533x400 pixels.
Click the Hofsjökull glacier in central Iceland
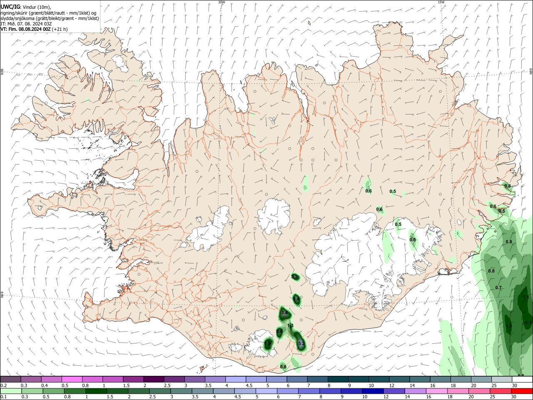click(x=274, y=216)
